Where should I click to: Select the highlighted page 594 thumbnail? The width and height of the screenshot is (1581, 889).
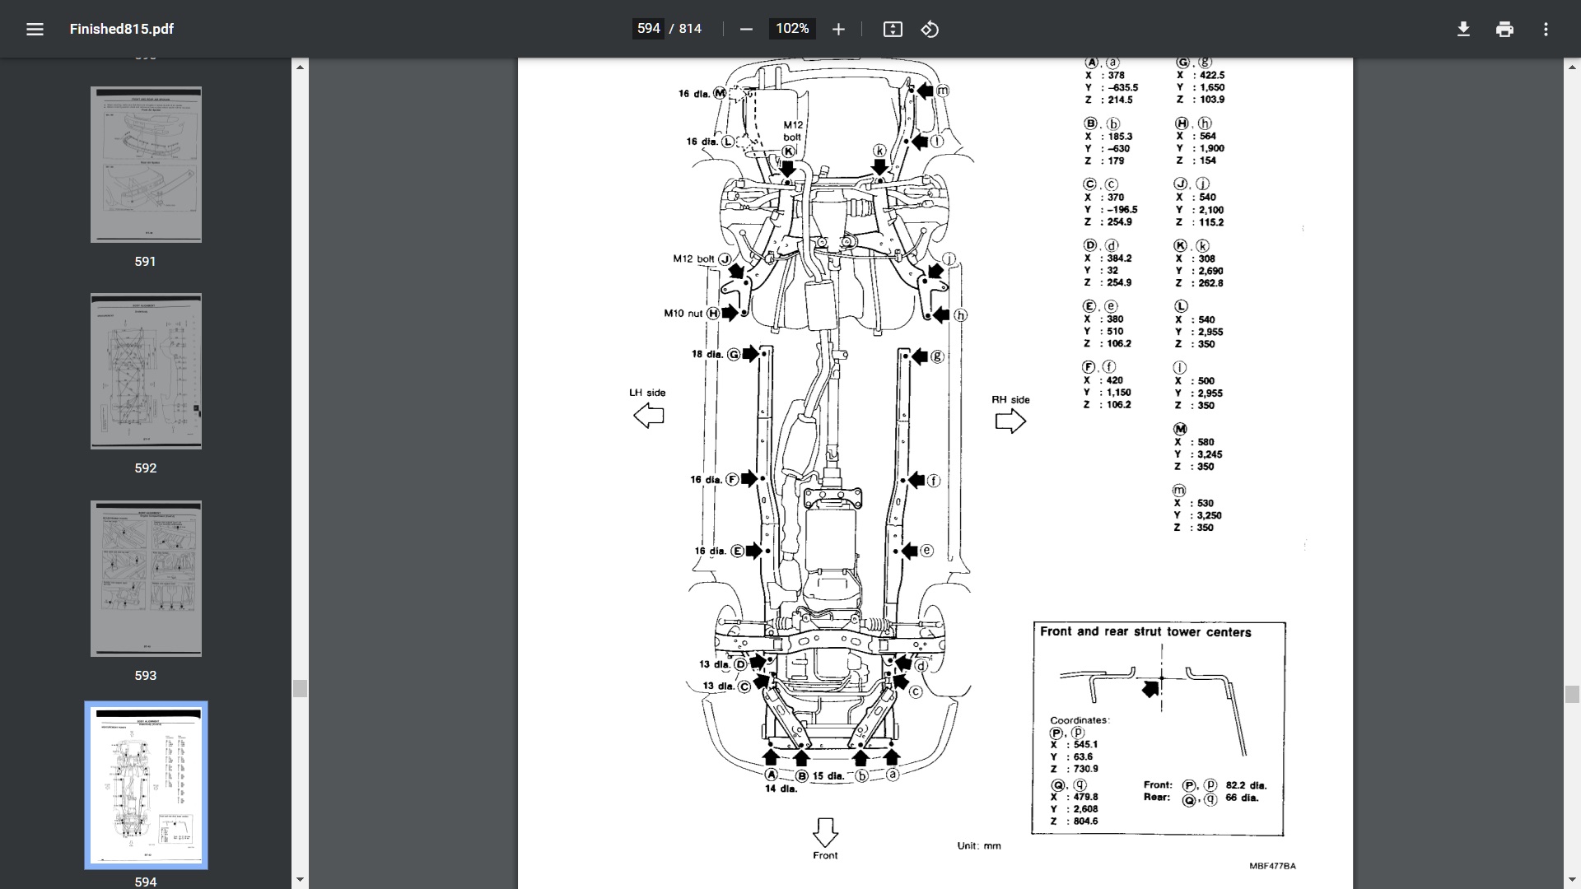tap(146, 784)
